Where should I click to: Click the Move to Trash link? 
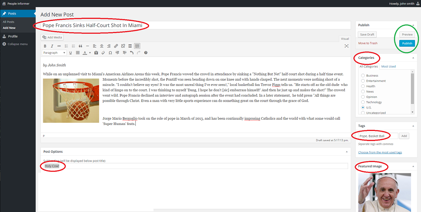pos(368,43)
